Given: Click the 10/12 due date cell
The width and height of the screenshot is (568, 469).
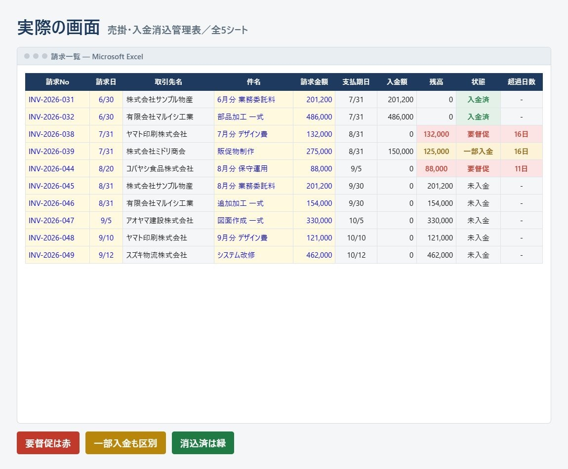Looking at the screenshot, I should pos(356,255).
